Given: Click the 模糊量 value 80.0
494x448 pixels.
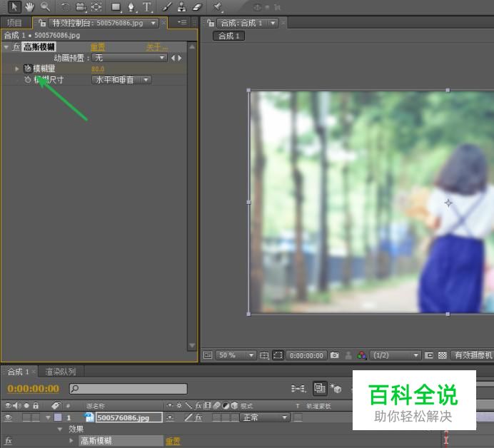Looking at the screenshot, I should click(98, 69).
